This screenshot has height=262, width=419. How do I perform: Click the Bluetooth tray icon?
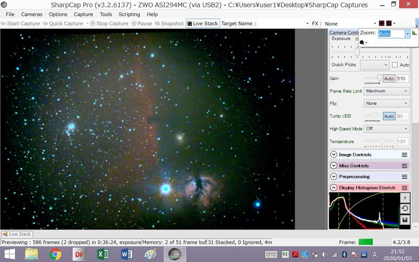[344, 255]
